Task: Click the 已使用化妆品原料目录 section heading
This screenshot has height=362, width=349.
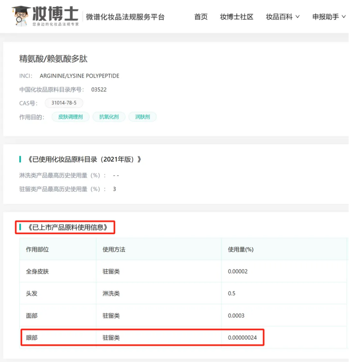Action: 84,159
